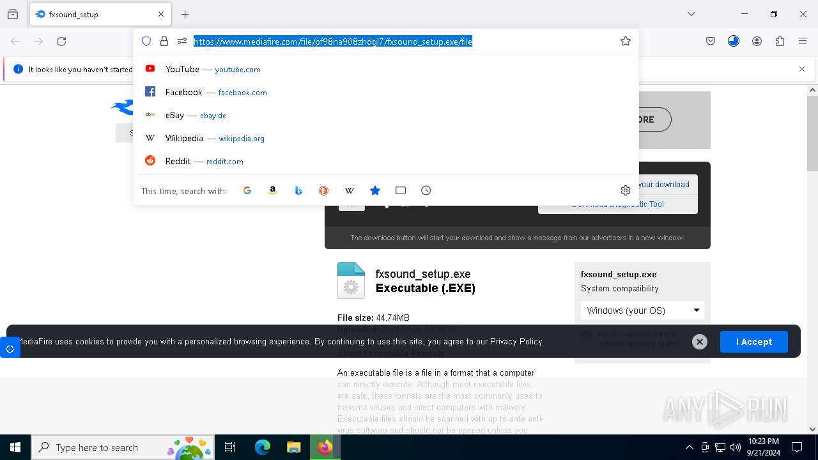Image resolution: width=818 pixels, height=460 pixels.
Task: Open the Windows Start menu
Action: pyautogui.click(x=15, y=447)
